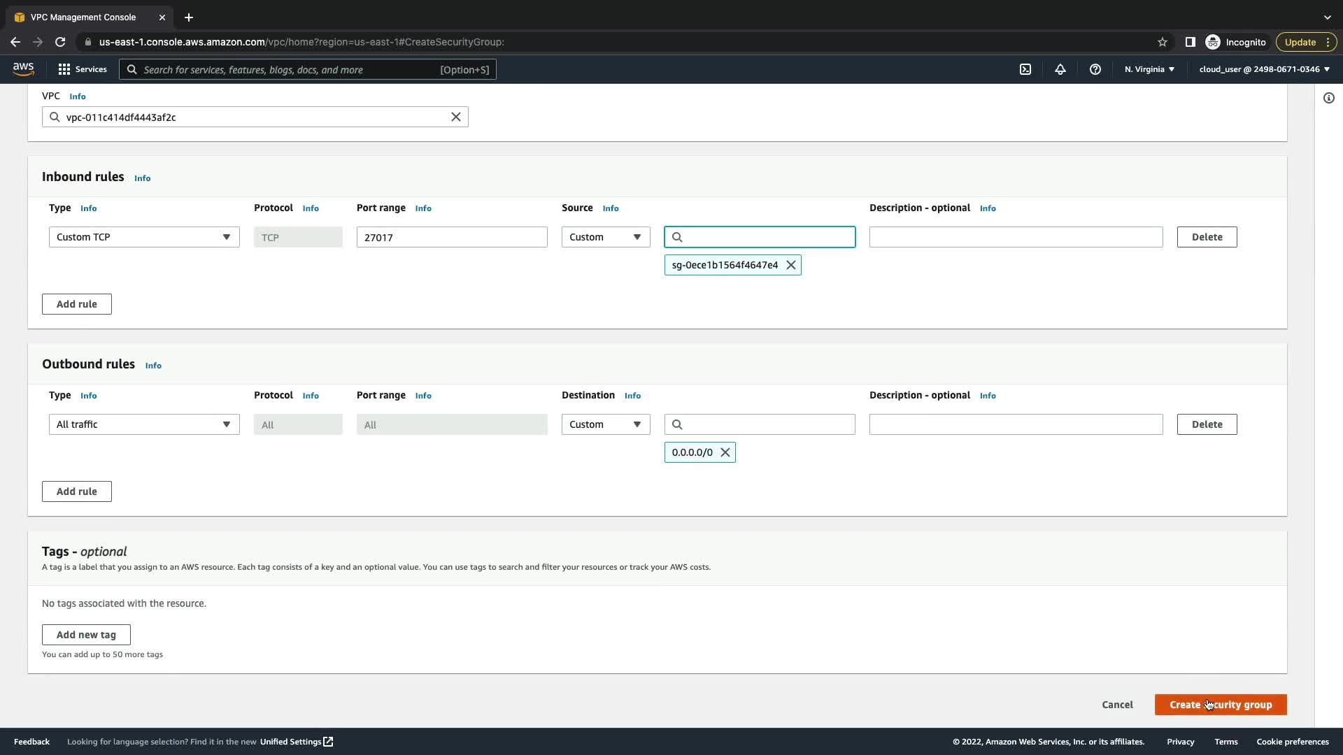Clear the VPC field selection
The image size is (1343, 755).
pos(456,117)
